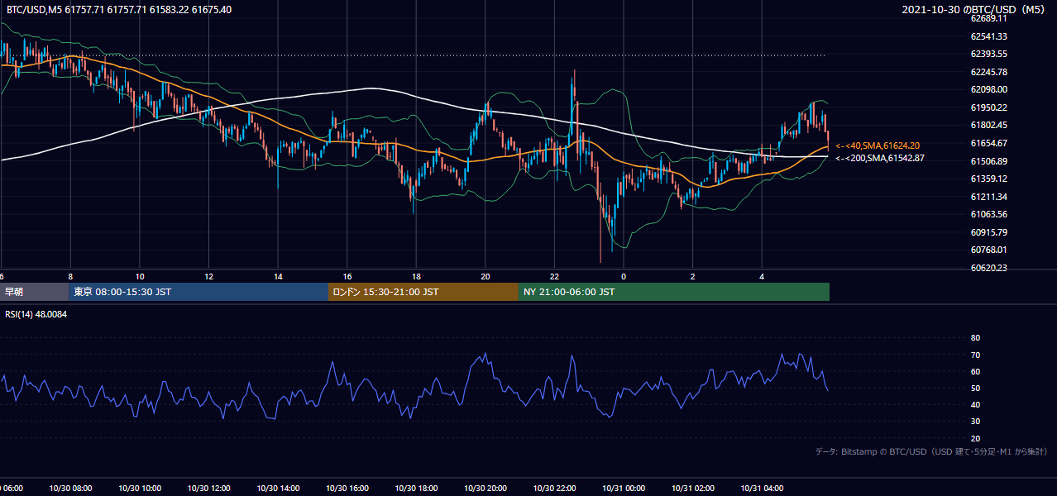
Task: Click RSI axis level 70
Action: coord(975,355)
